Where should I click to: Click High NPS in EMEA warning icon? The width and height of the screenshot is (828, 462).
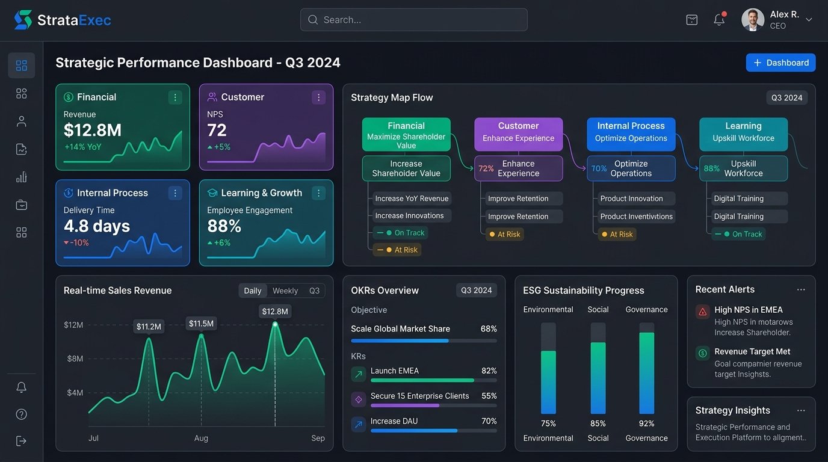point(702,312)
